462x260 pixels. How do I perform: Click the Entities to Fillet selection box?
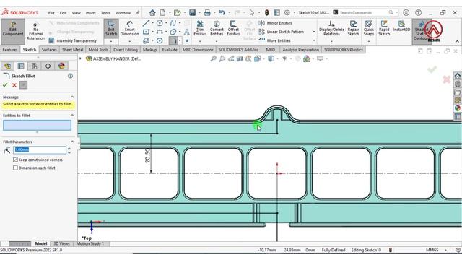[37, 125]
